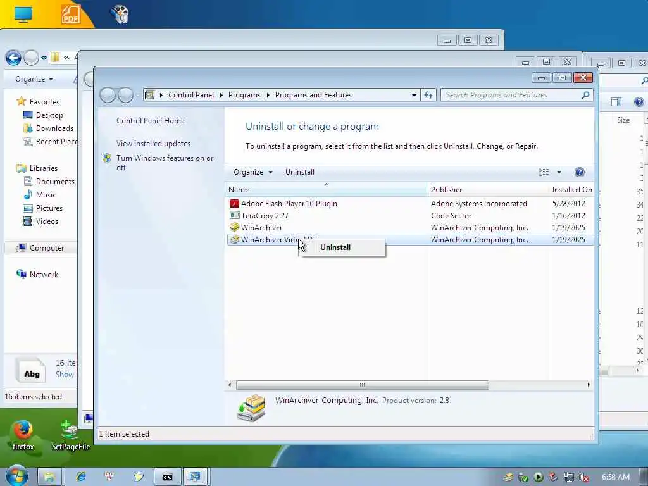Click the WinArchiver Virtual Drive icon
648x486 pixels.
tap(234, 239)
